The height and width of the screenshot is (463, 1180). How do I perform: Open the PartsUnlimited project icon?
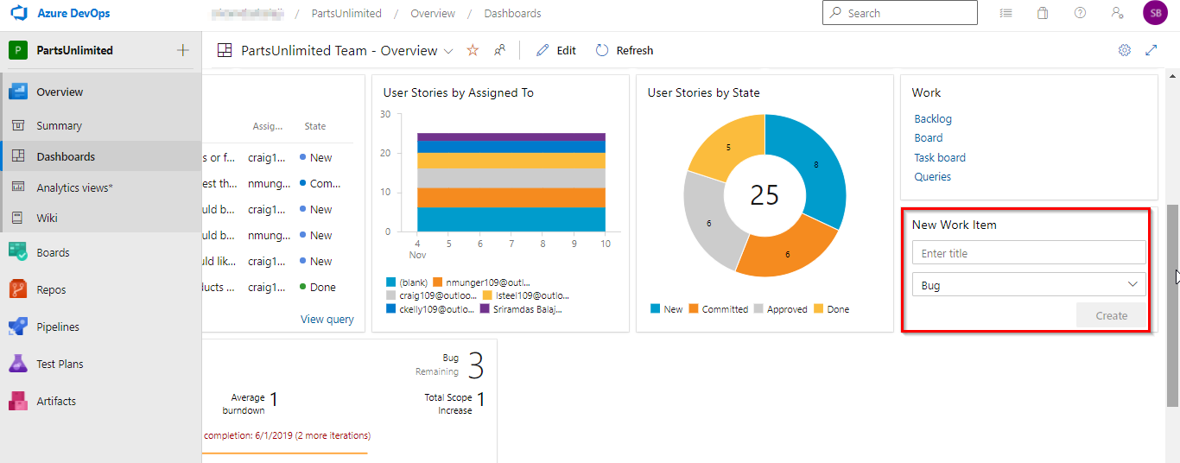(18, 50)
